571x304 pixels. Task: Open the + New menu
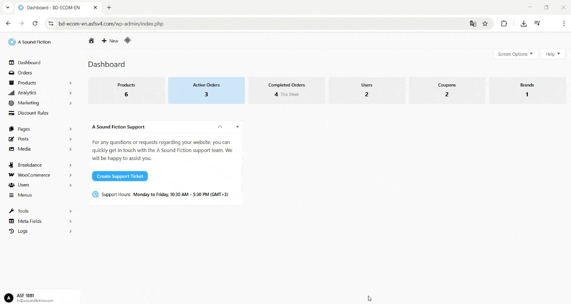(109, 41)
